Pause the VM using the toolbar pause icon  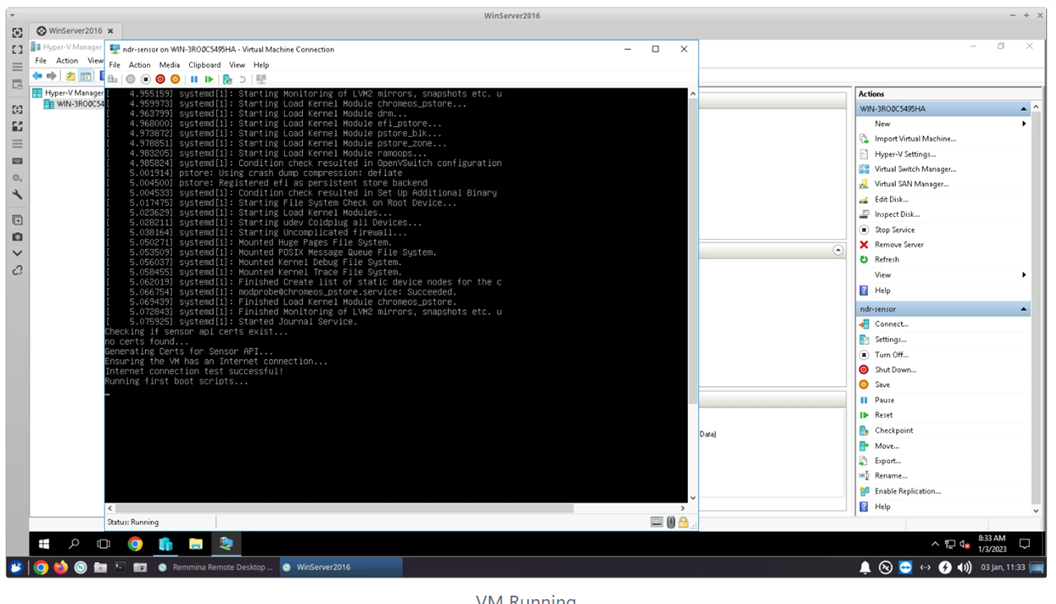[x=194, y=79]
